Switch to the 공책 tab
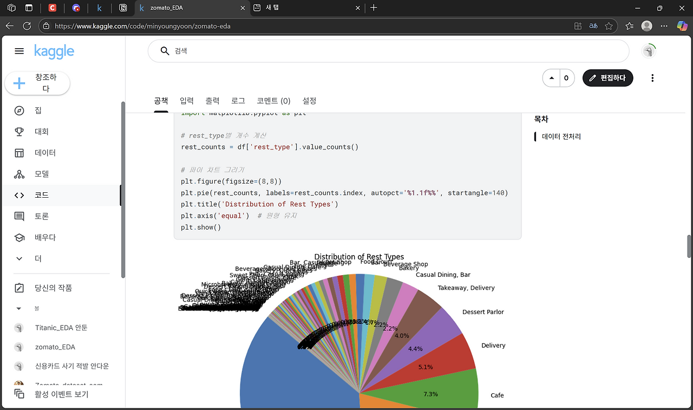This screenshot has width=693, height=410. click(161, 101)
